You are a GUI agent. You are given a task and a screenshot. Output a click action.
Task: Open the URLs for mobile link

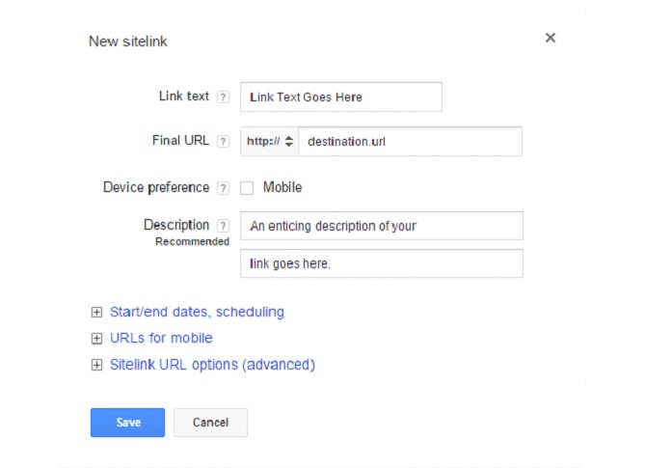154,339
